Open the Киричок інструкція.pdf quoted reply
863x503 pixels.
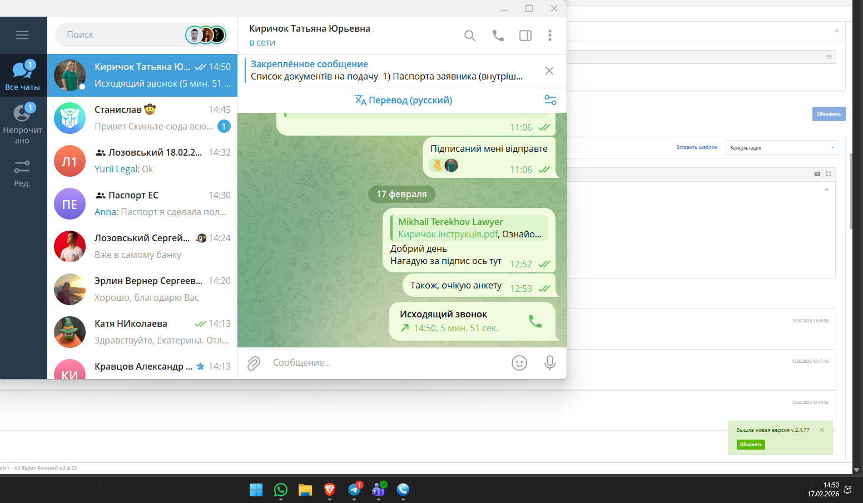pos(469,228)
